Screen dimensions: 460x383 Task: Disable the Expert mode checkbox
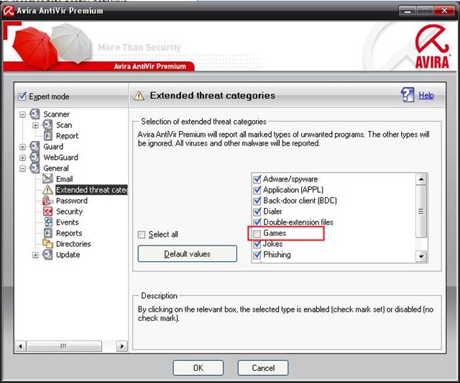tap(22, 96)
